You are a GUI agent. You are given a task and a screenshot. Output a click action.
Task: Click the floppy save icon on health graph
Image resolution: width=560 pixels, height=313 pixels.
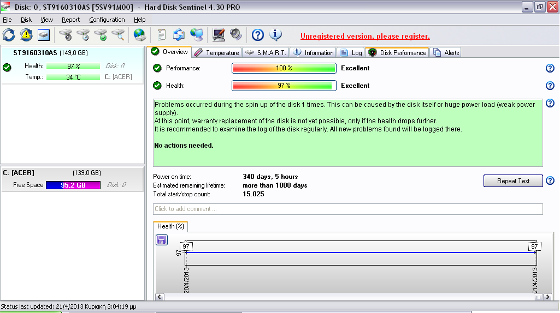coord(162,240)
